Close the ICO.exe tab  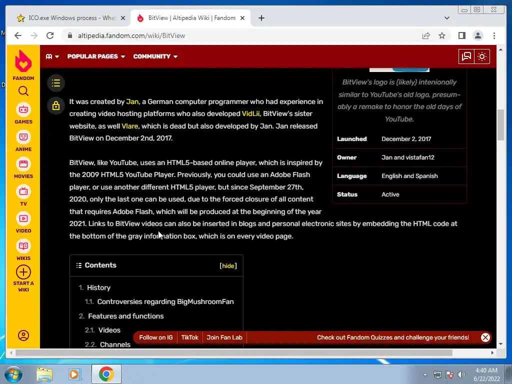pos(123,18)
